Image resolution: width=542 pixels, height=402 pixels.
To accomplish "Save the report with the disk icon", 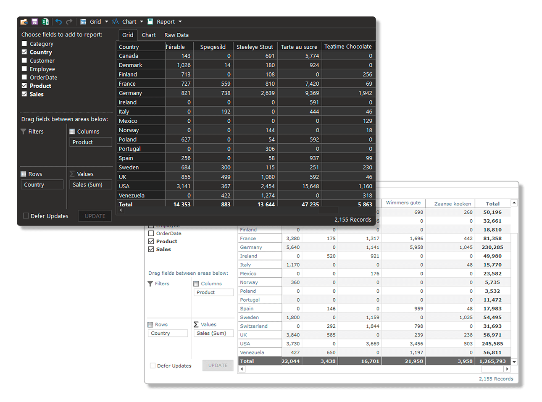I will tap(35, 21).
